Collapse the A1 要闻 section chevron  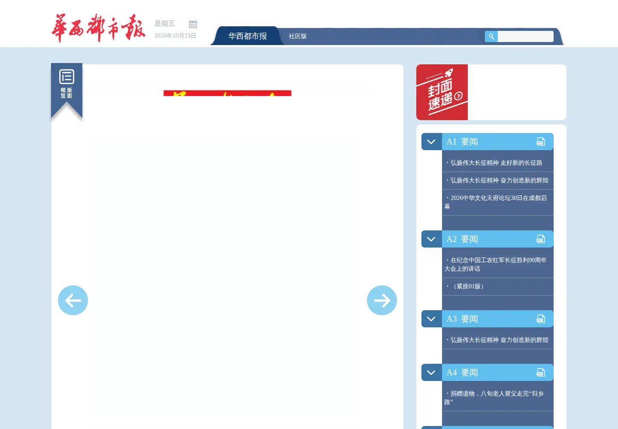pos(431,142)
